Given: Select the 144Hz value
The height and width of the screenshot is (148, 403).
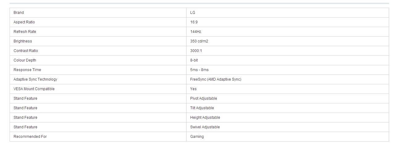Looking at the screenshot, I should click(x=196, y=32).
